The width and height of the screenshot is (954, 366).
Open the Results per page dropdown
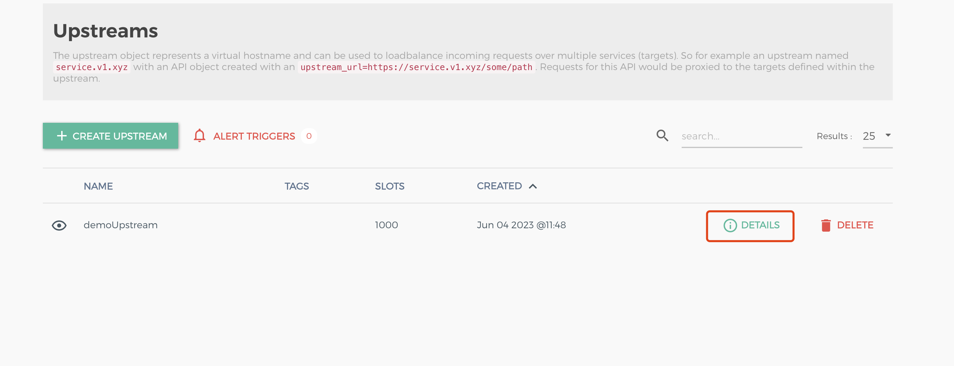(878, 136)
